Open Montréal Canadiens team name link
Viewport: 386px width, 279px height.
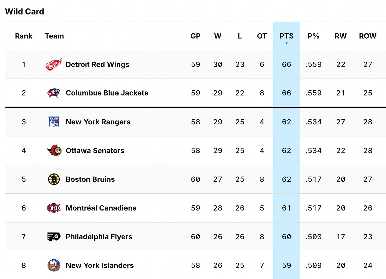(101, 208)
